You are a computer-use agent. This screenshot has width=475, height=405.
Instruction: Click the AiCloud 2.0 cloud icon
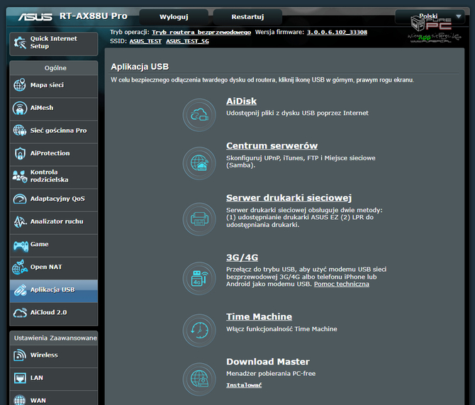click(x=20, y=313)
